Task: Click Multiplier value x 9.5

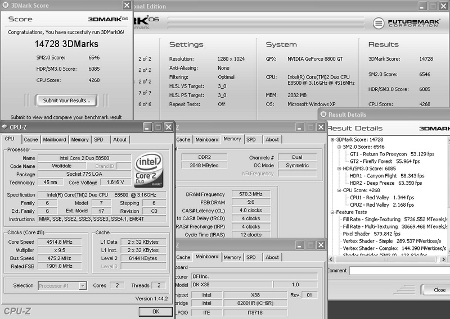Action: click(x=60, y=250)
